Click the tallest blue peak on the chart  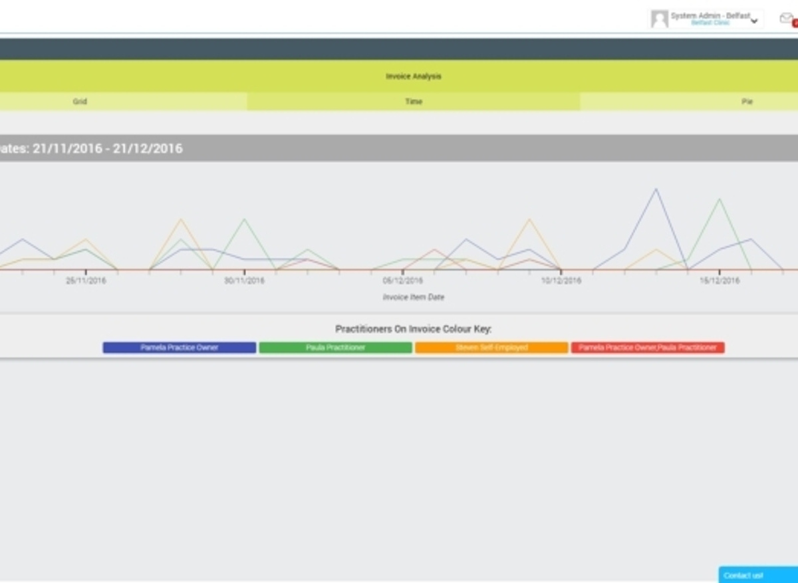(x=656, y=189)
